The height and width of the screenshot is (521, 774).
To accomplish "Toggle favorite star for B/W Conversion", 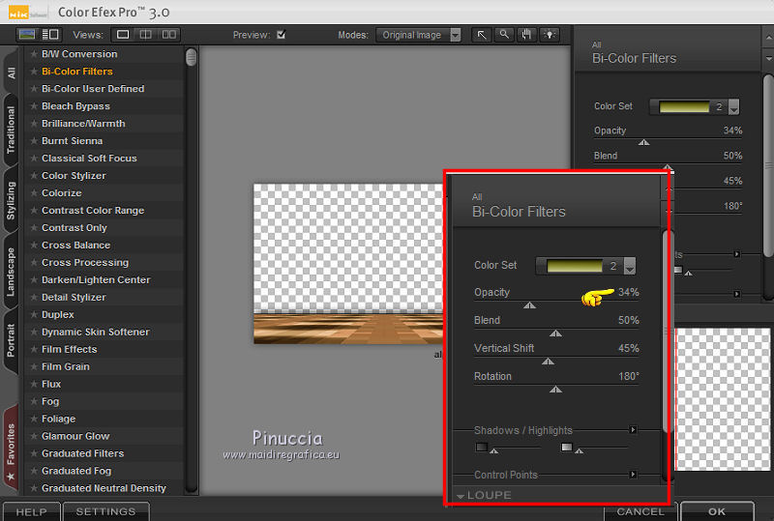I will [x=34, y=54].
